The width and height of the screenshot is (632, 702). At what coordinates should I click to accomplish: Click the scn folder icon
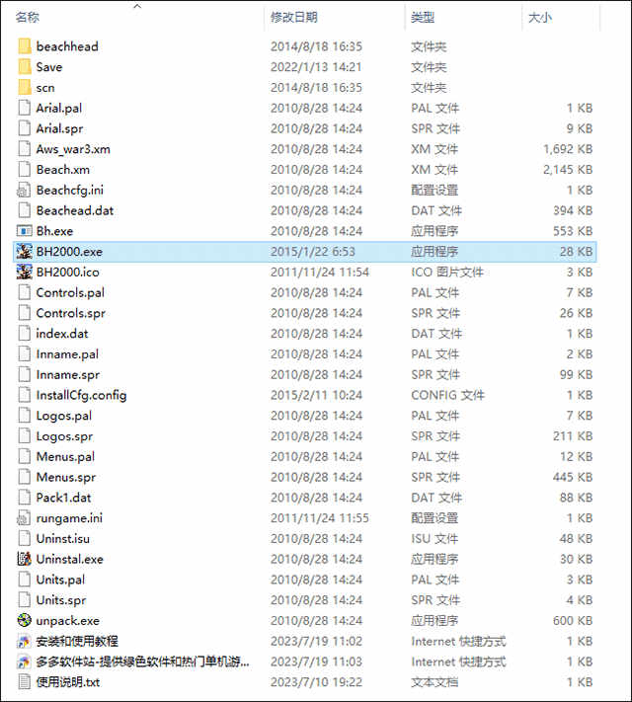tap(25, 88)
